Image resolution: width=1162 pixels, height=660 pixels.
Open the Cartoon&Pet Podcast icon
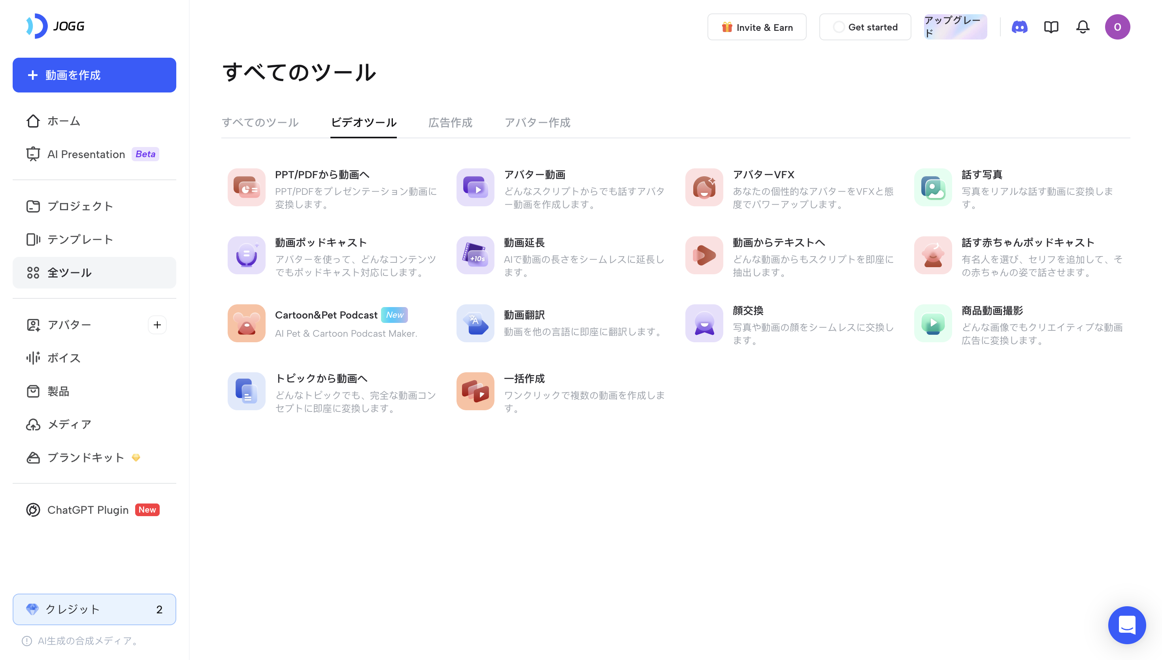246,323
